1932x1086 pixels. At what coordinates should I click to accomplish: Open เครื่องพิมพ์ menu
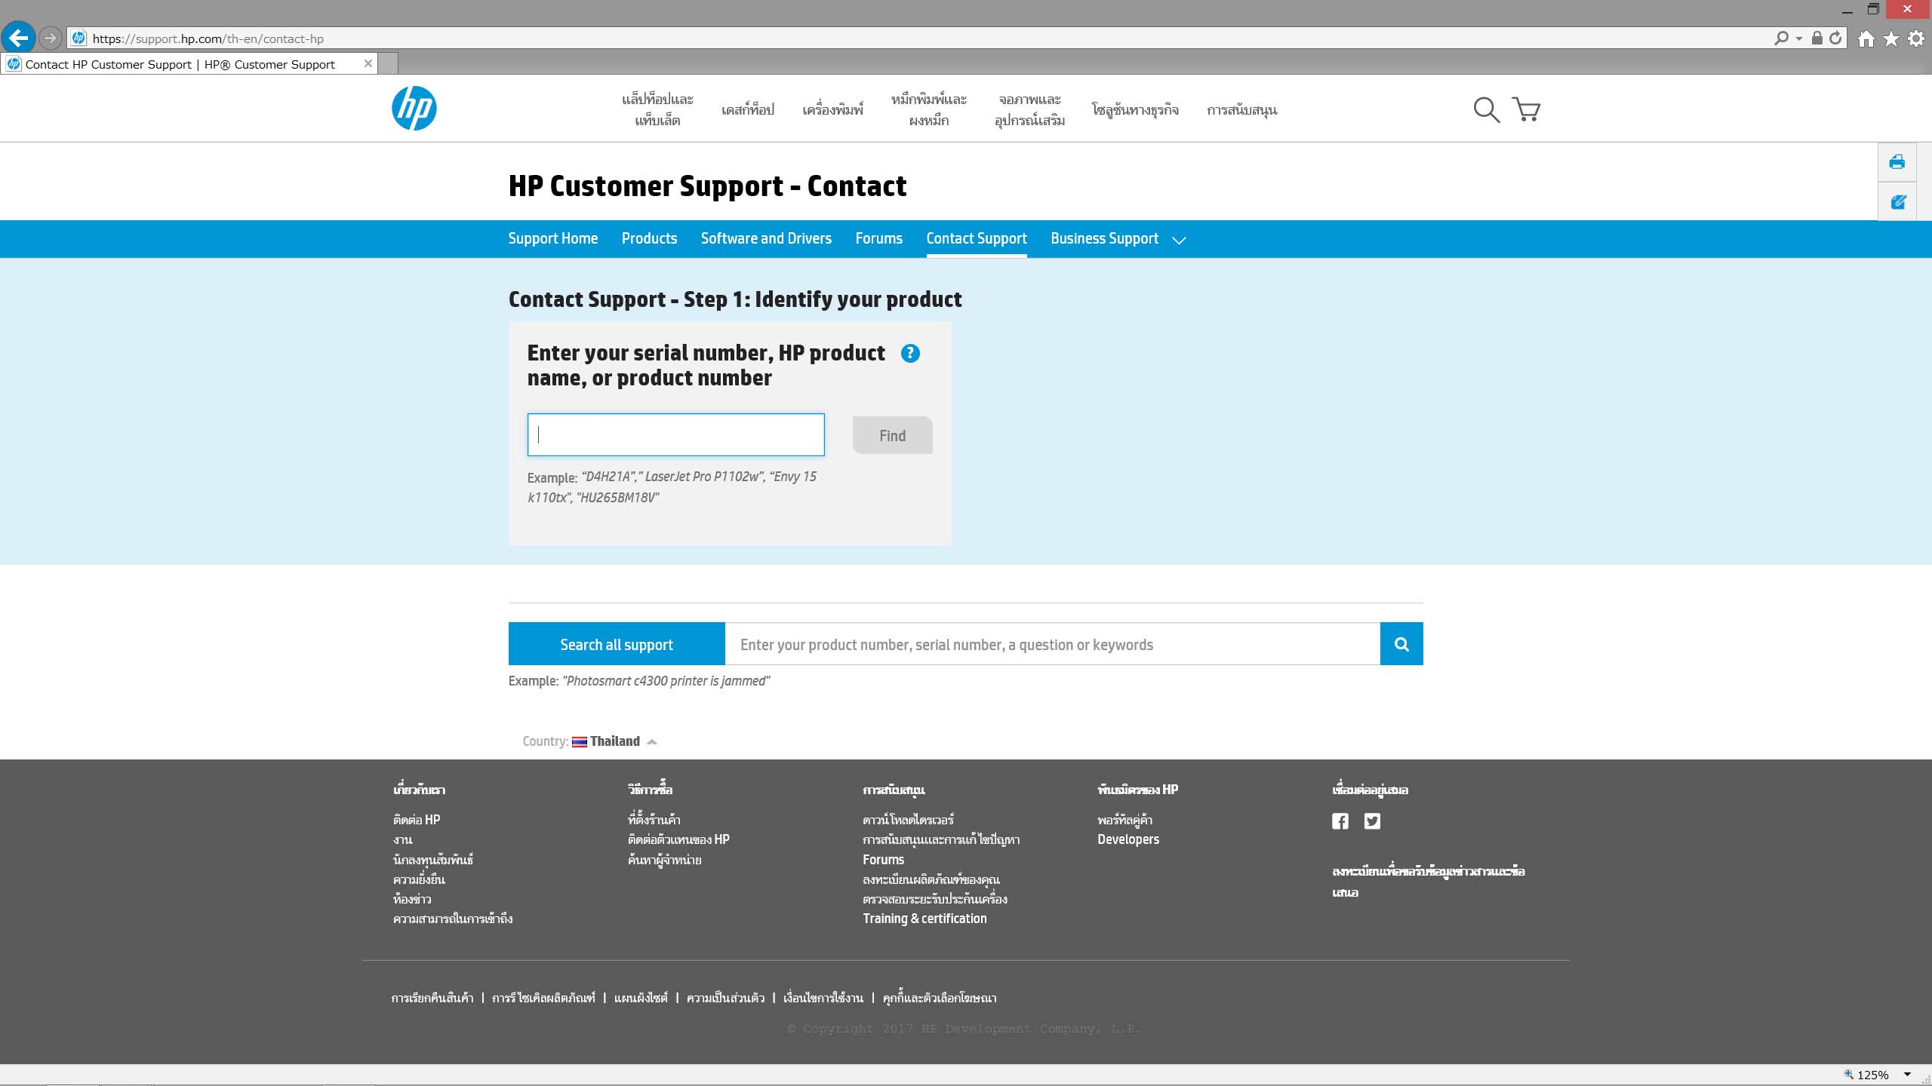tap(832, 110)
